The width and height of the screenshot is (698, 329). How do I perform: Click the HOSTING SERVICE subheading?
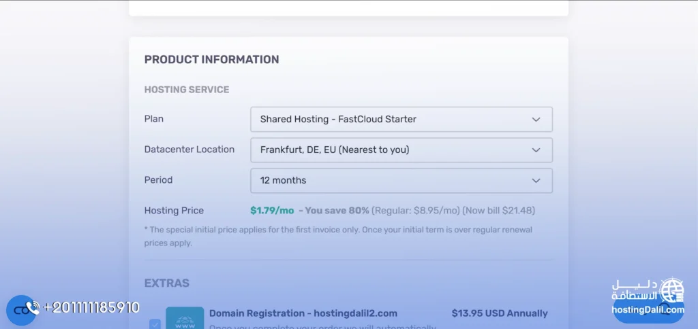[x=186, y=90]
